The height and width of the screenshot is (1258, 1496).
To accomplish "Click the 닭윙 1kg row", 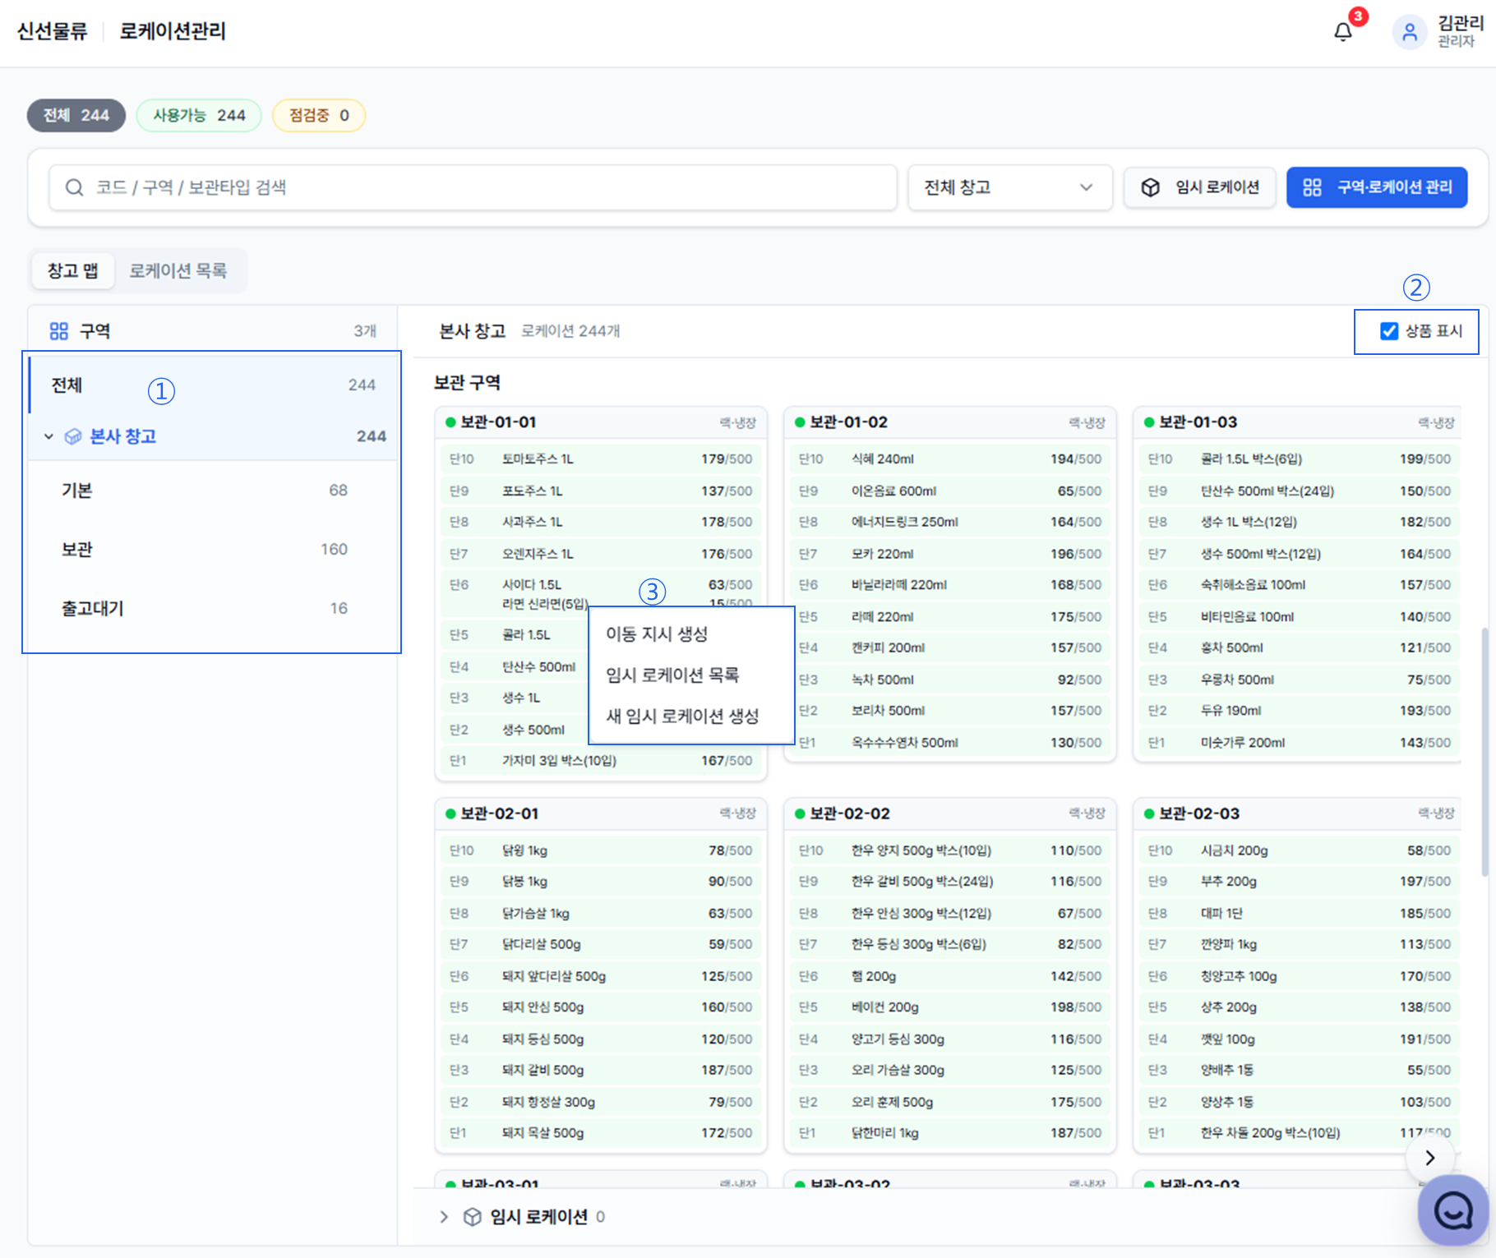I will [601, 850].
